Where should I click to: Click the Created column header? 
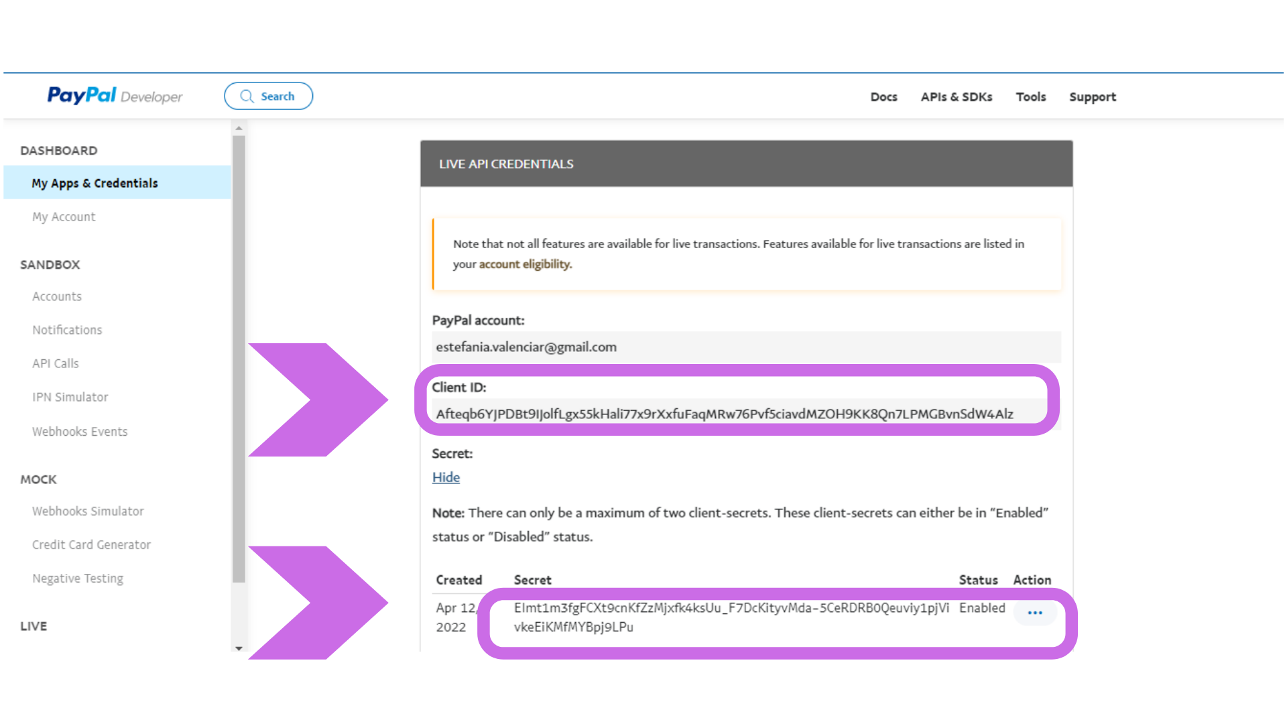point(458,580)
